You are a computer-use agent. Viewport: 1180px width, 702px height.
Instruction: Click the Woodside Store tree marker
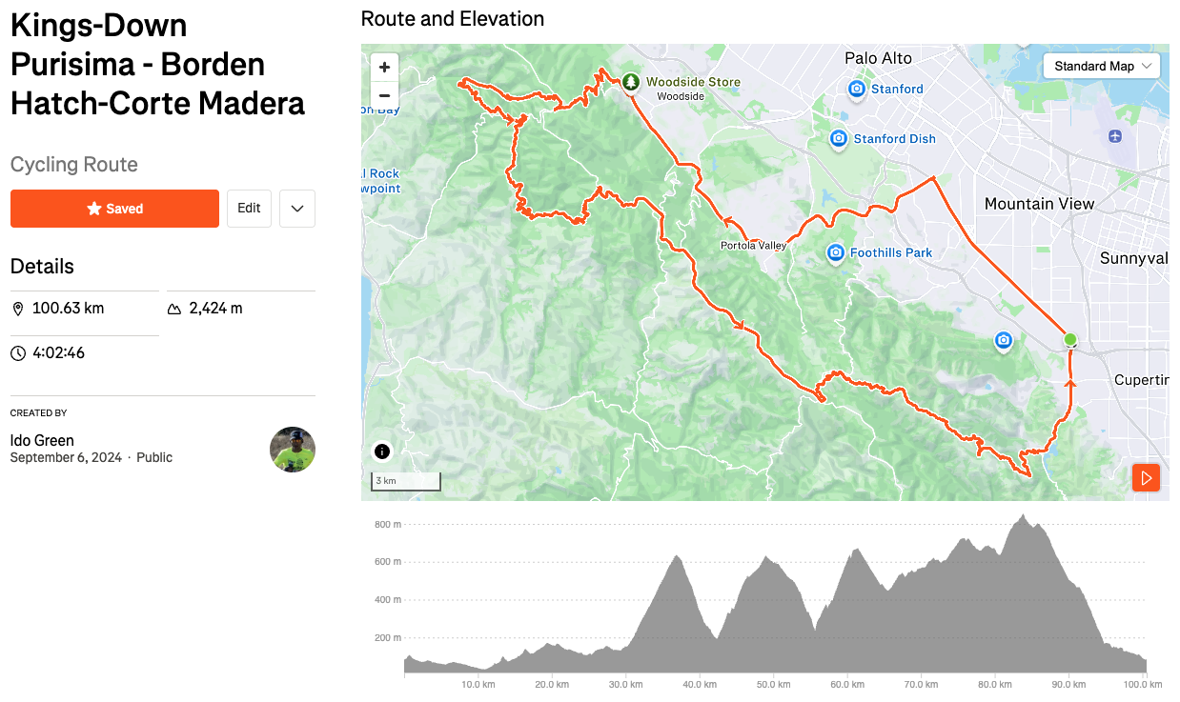tap(631, 82)
